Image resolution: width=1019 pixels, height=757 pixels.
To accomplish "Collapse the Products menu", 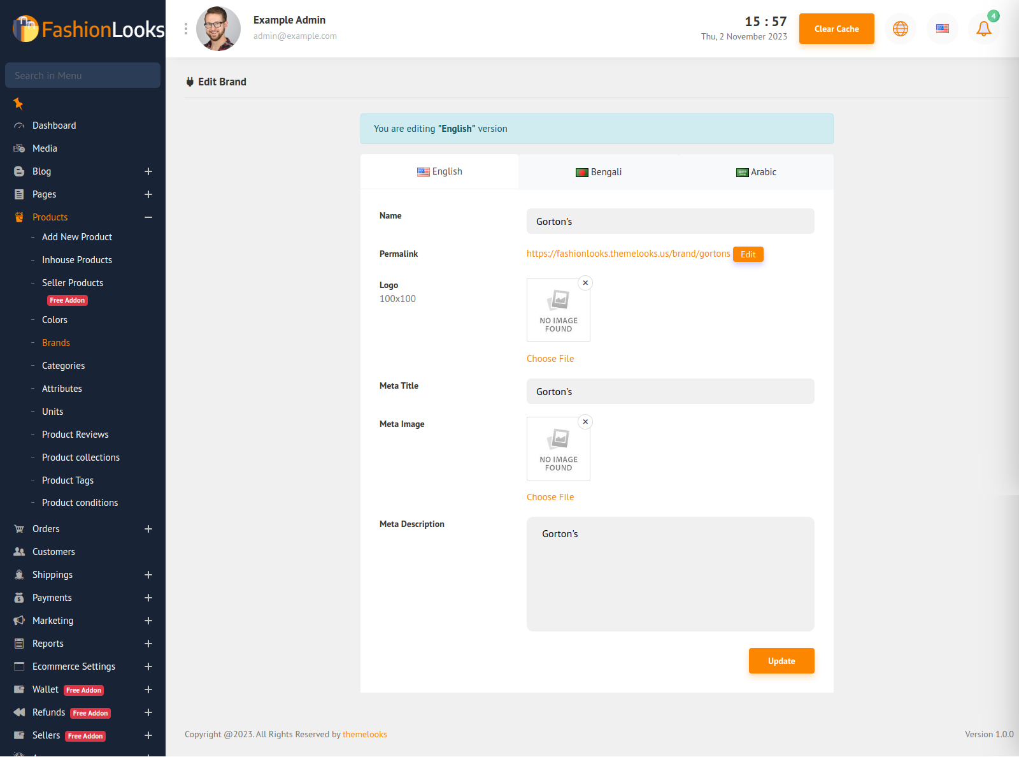I will click(148, 217).
